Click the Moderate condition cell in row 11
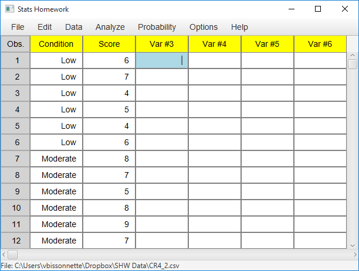This screenshot has width=359, height=271. coord(56,224)
